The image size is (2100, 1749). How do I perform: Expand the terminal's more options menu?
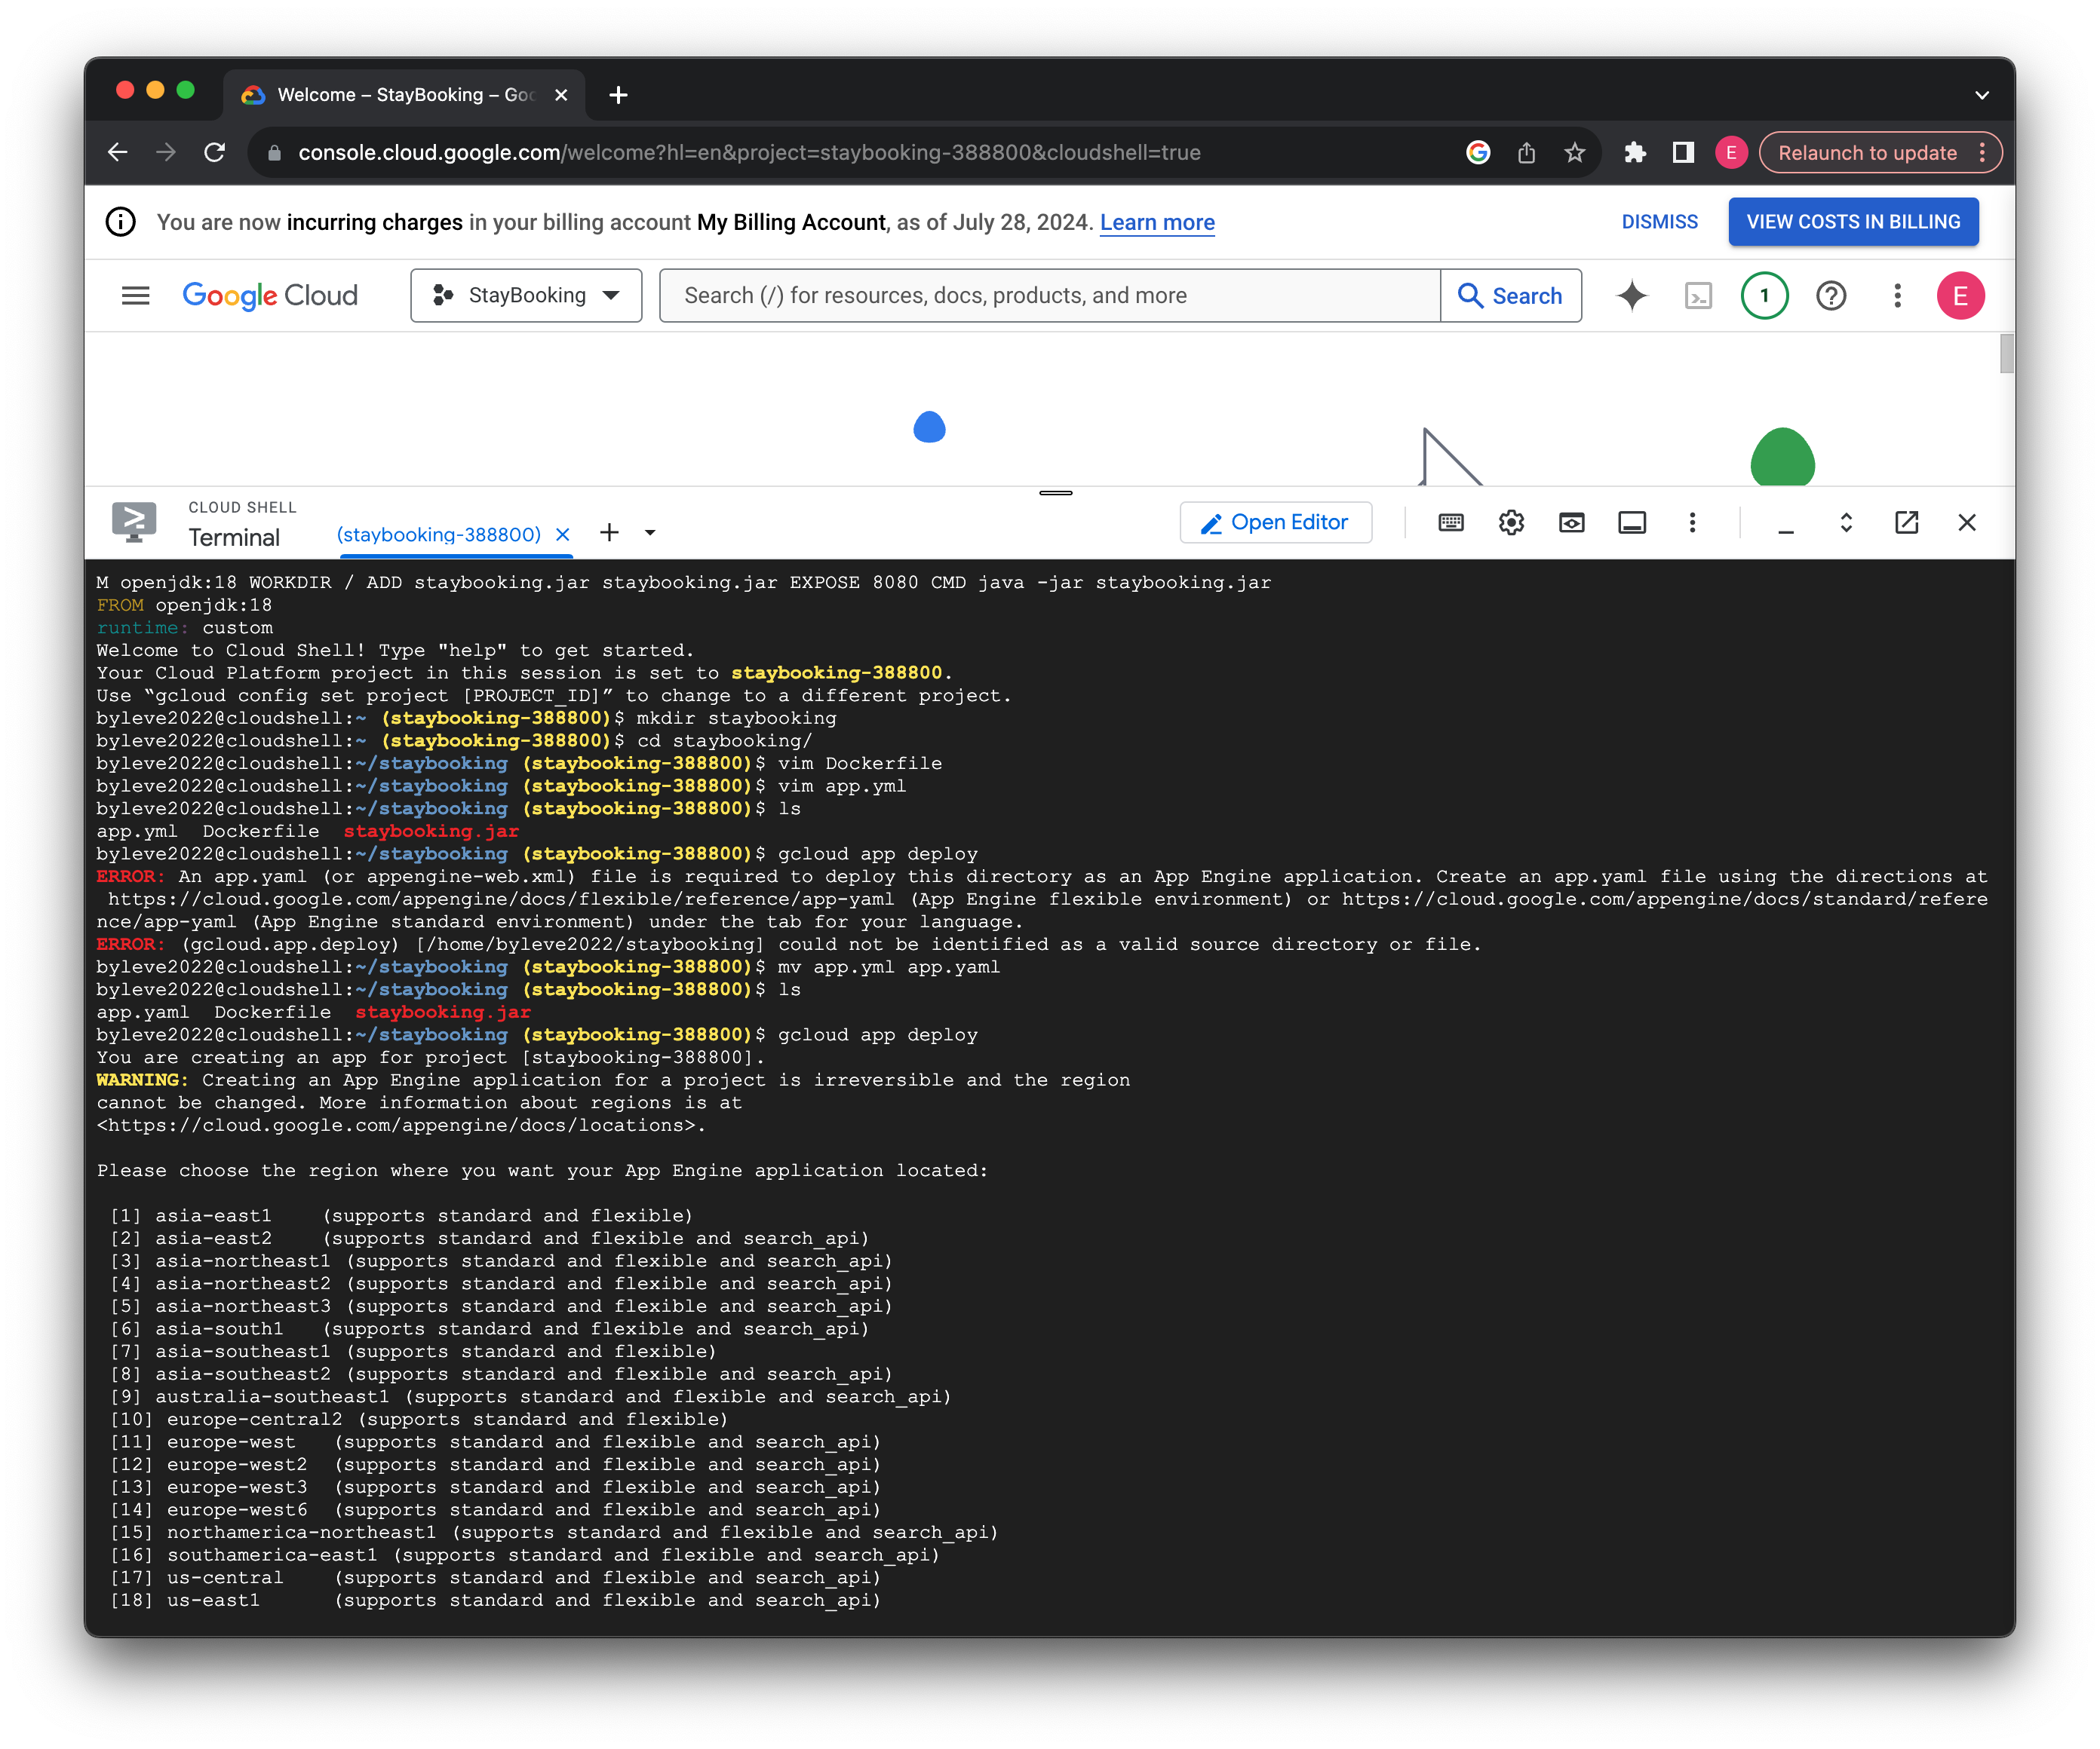click(1693, 522)
